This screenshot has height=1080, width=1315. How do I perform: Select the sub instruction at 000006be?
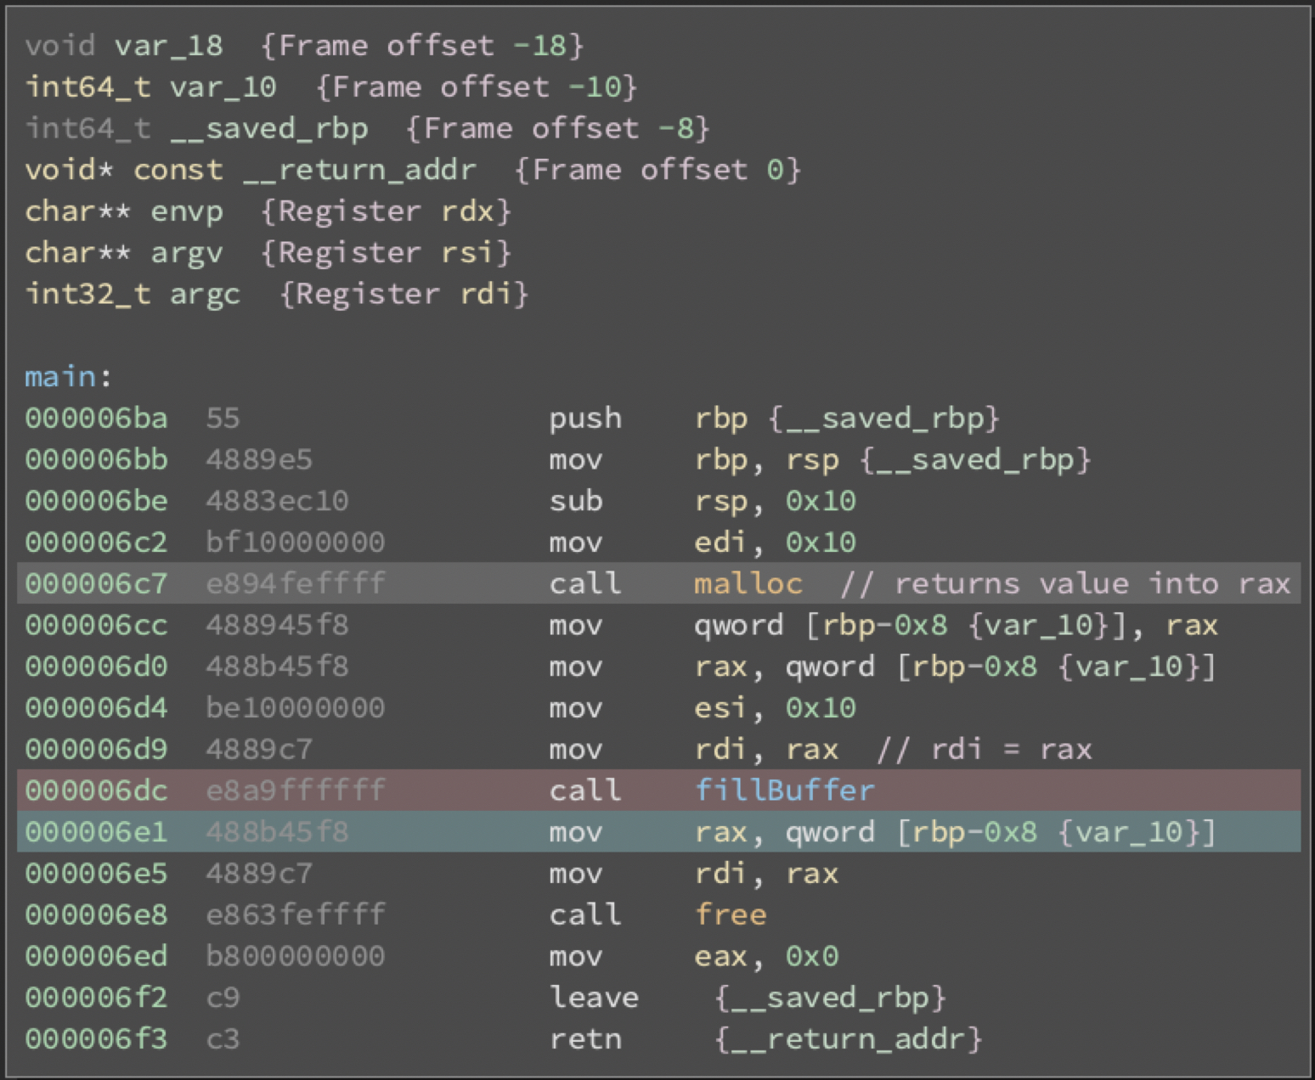(575, 501)
